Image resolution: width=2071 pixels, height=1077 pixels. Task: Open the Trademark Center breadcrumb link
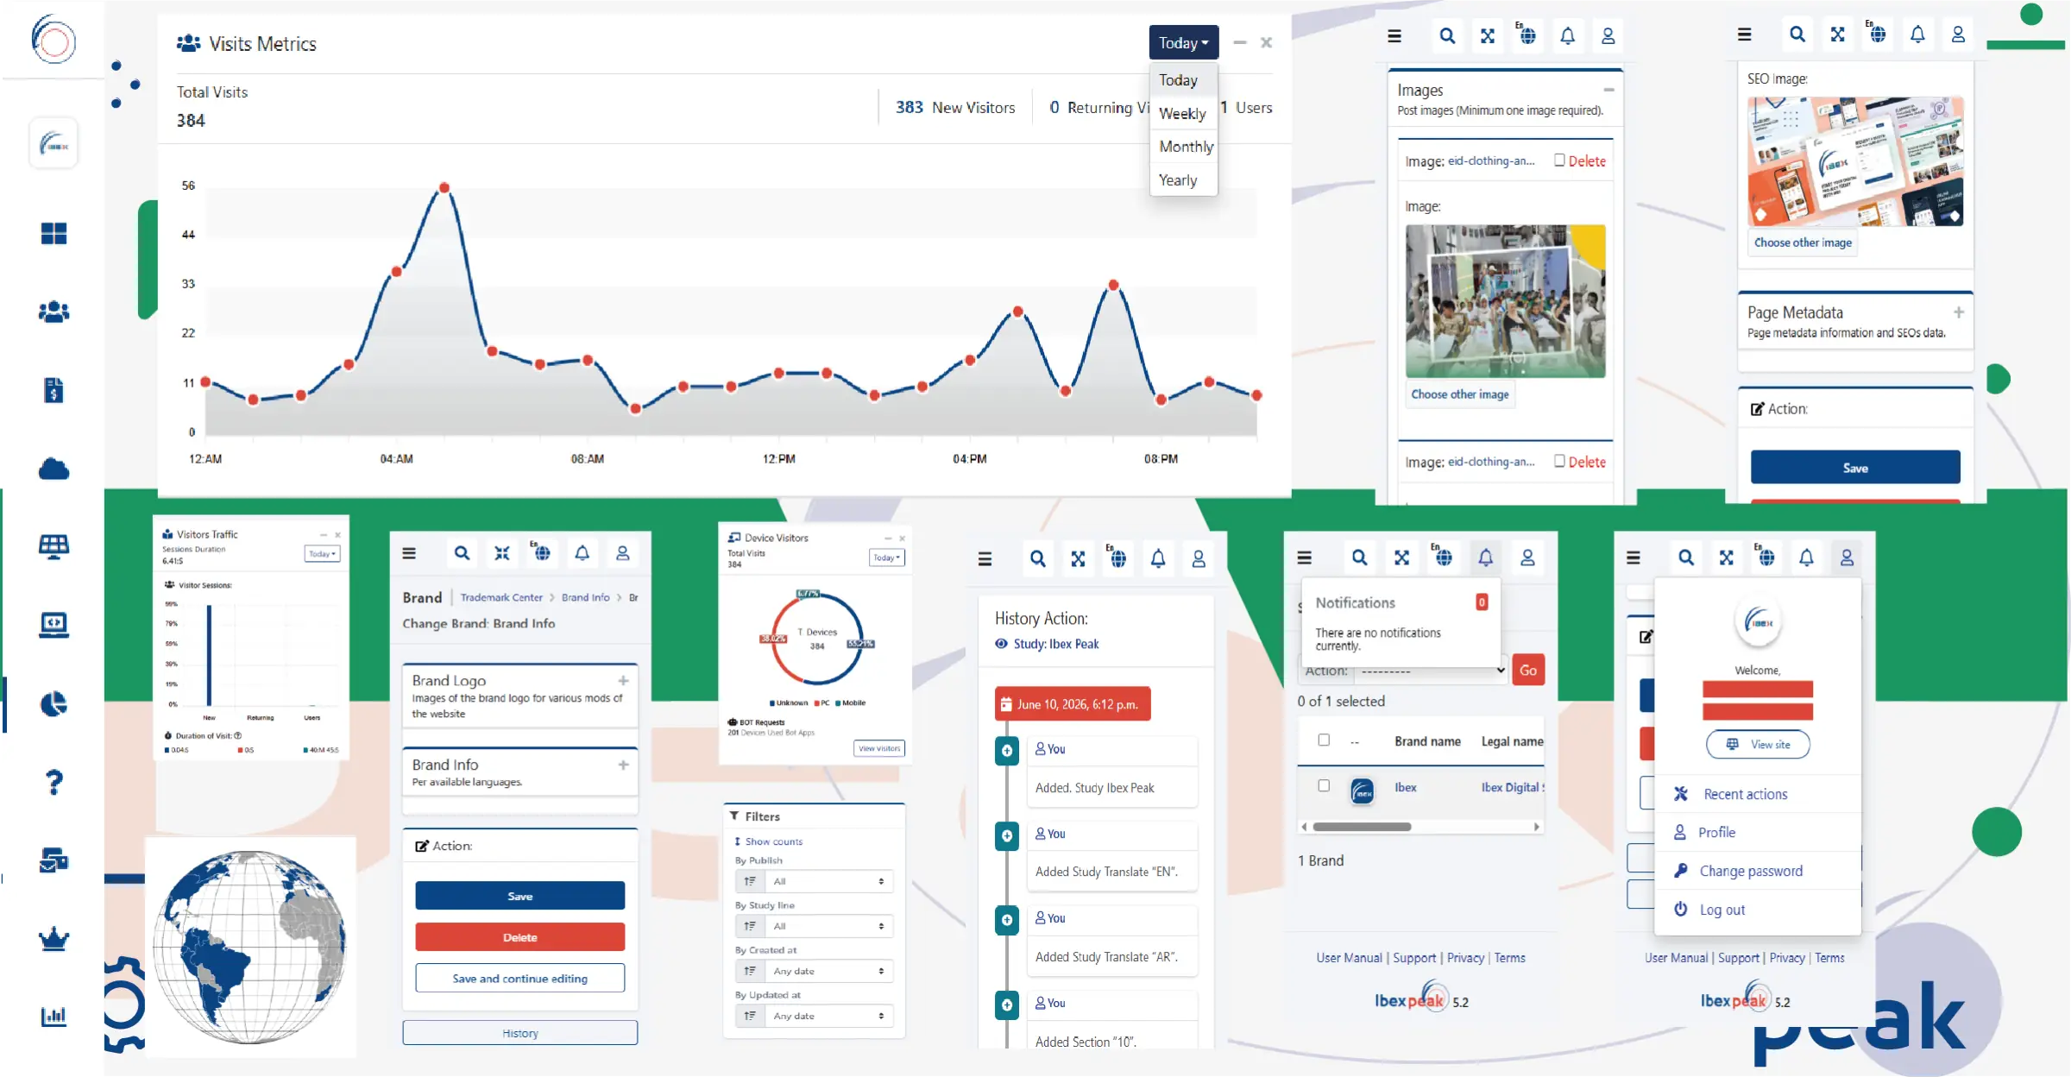(501, 597)
